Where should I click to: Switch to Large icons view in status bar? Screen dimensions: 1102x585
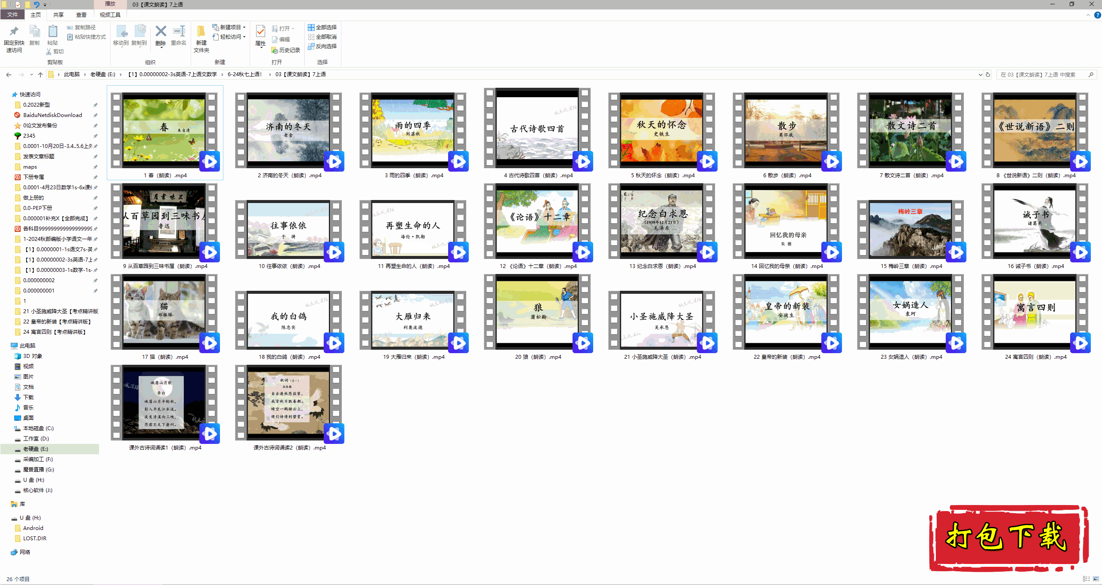pyautogui.click(x=1096, y=579)
